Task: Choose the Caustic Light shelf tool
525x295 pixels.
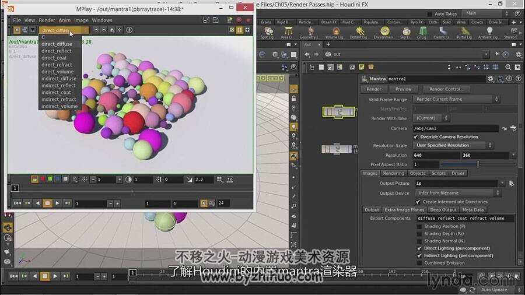Action: [442, 33]
